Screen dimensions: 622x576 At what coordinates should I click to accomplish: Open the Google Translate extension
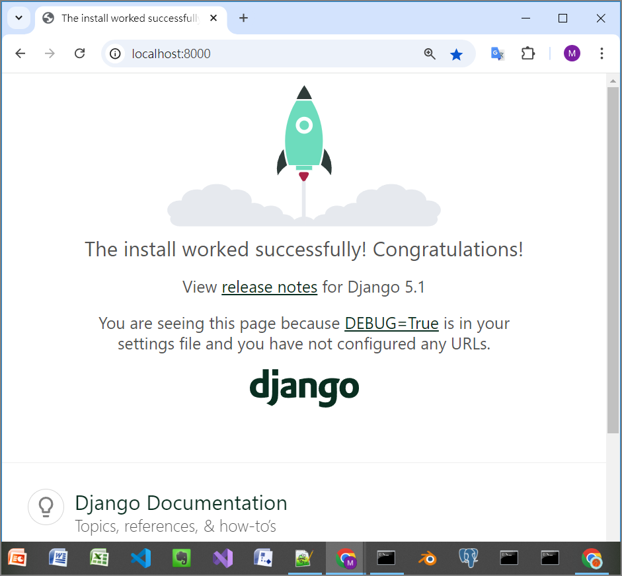click(x=498, y=54)
